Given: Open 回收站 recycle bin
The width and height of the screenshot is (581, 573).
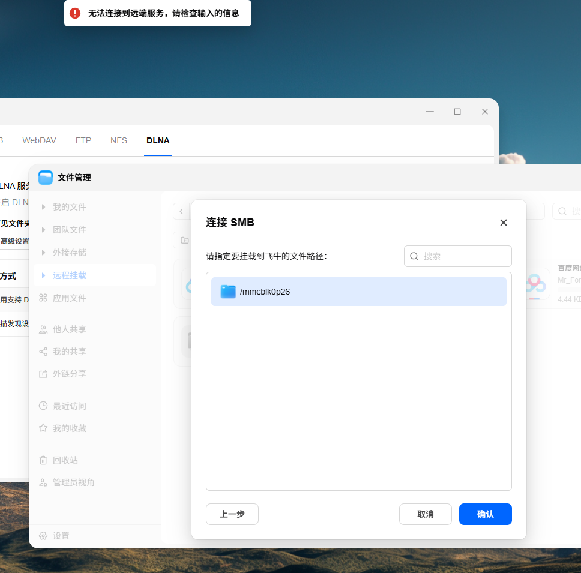Looking at the screenshot, I should click(x=65, y=460).
